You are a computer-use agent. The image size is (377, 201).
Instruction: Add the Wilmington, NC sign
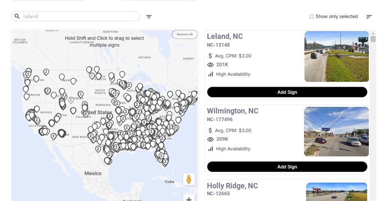pyautogui.click(x=287, y=167)
